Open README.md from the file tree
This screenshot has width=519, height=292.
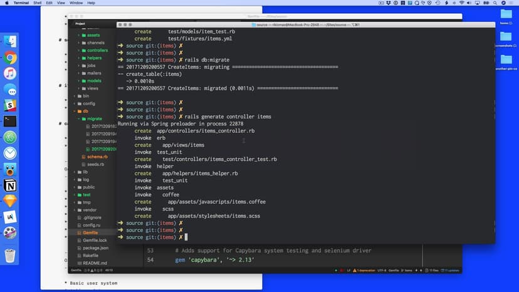[94, 263]
